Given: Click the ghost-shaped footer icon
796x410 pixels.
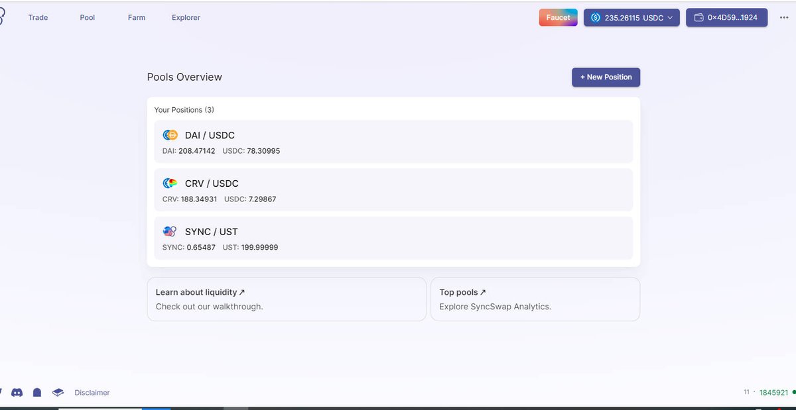Looking at the screenshot, I should (37, 392).
